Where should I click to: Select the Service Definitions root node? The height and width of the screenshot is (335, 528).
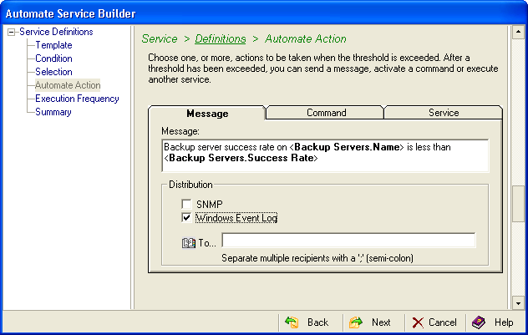click(x=56, y=32)
